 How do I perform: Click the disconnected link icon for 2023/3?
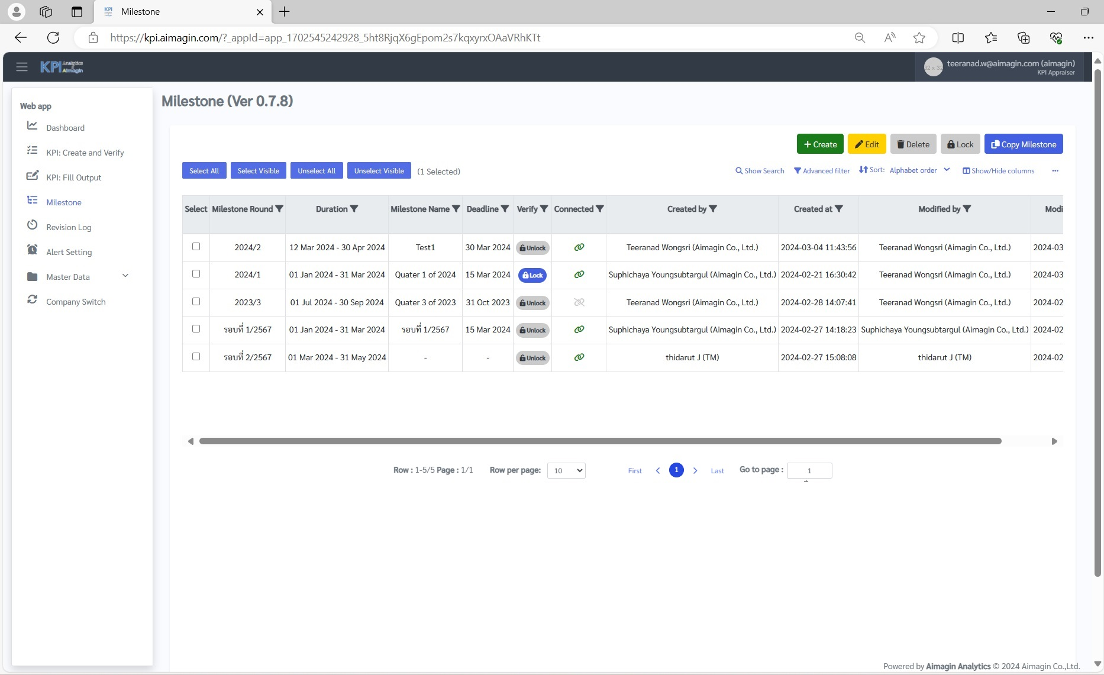[x=579, y=302]
